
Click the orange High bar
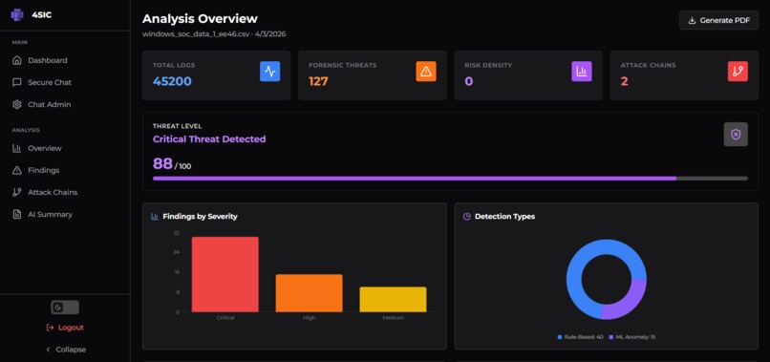309,293
